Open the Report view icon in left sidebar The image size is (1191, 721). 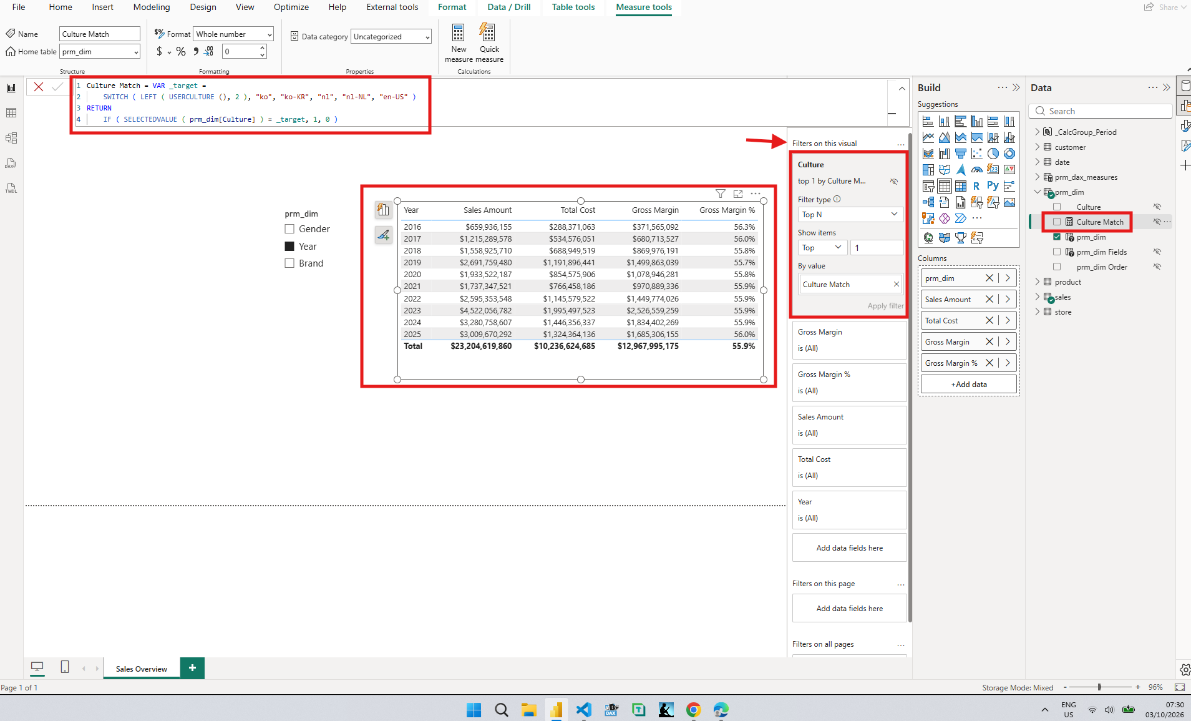click(x=11, y=88)
